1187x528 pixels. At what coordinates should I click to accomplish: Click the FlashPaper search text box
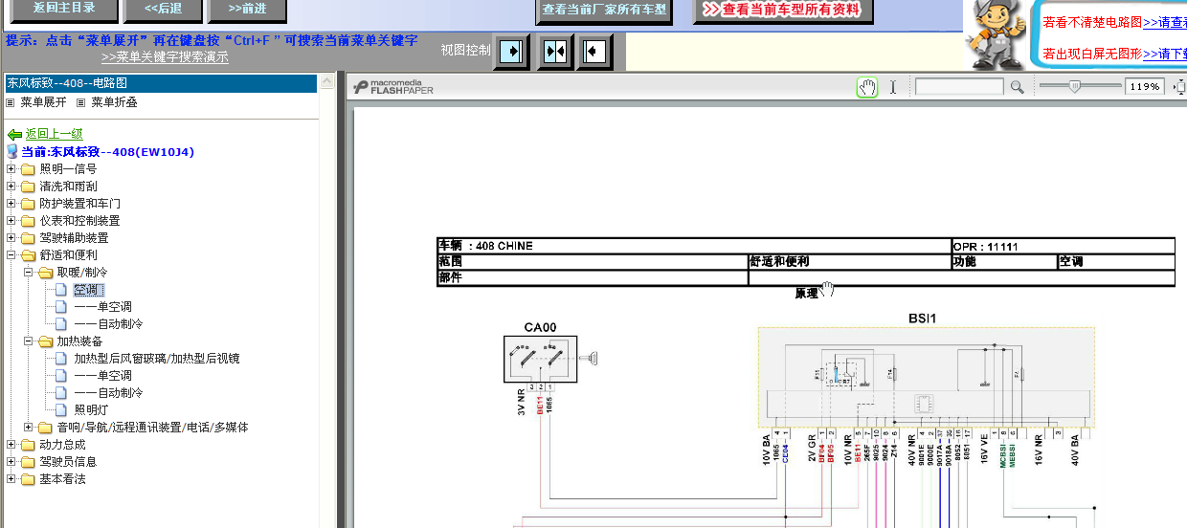pyautogui.click(x=960, y=87)
